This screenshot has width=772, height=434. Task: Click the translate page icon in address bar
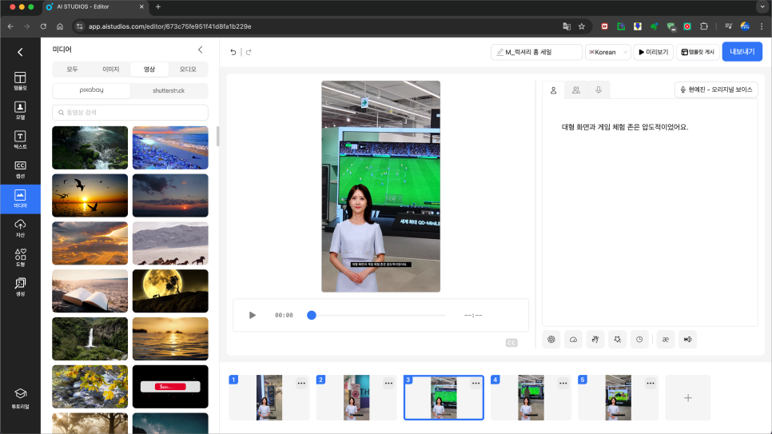point(567,26)
